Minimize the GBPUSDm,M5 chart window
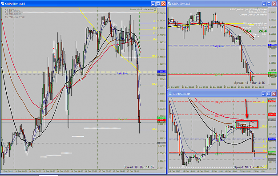This screenshot has width=278, height=176. pyautogui.click(x=264, y=4)
